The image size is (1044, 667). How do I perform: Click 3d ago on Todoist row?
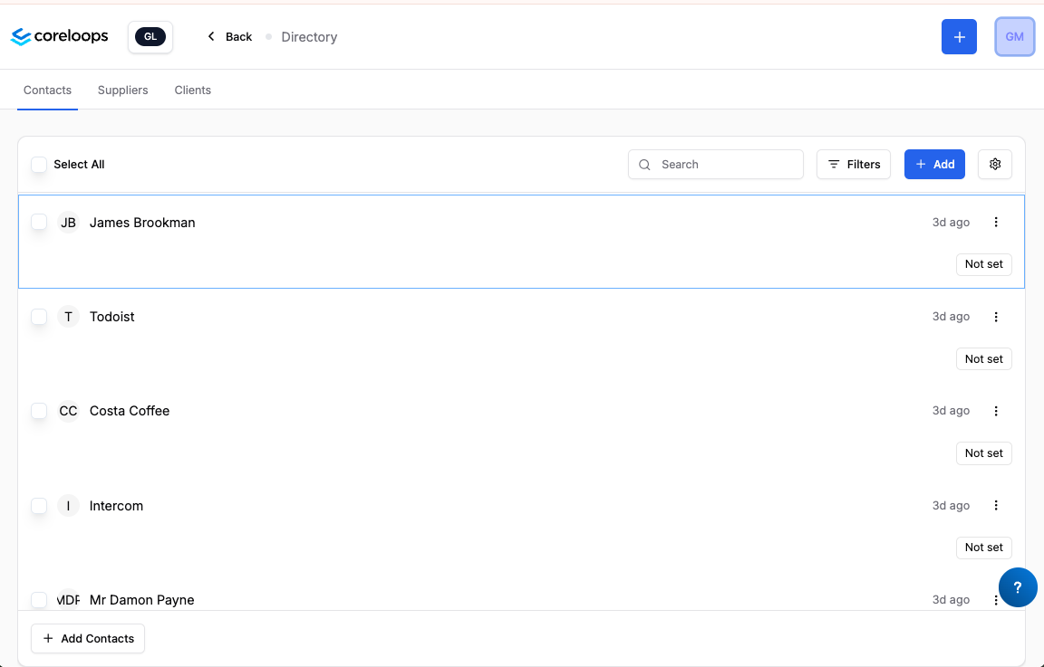(951, 317)
